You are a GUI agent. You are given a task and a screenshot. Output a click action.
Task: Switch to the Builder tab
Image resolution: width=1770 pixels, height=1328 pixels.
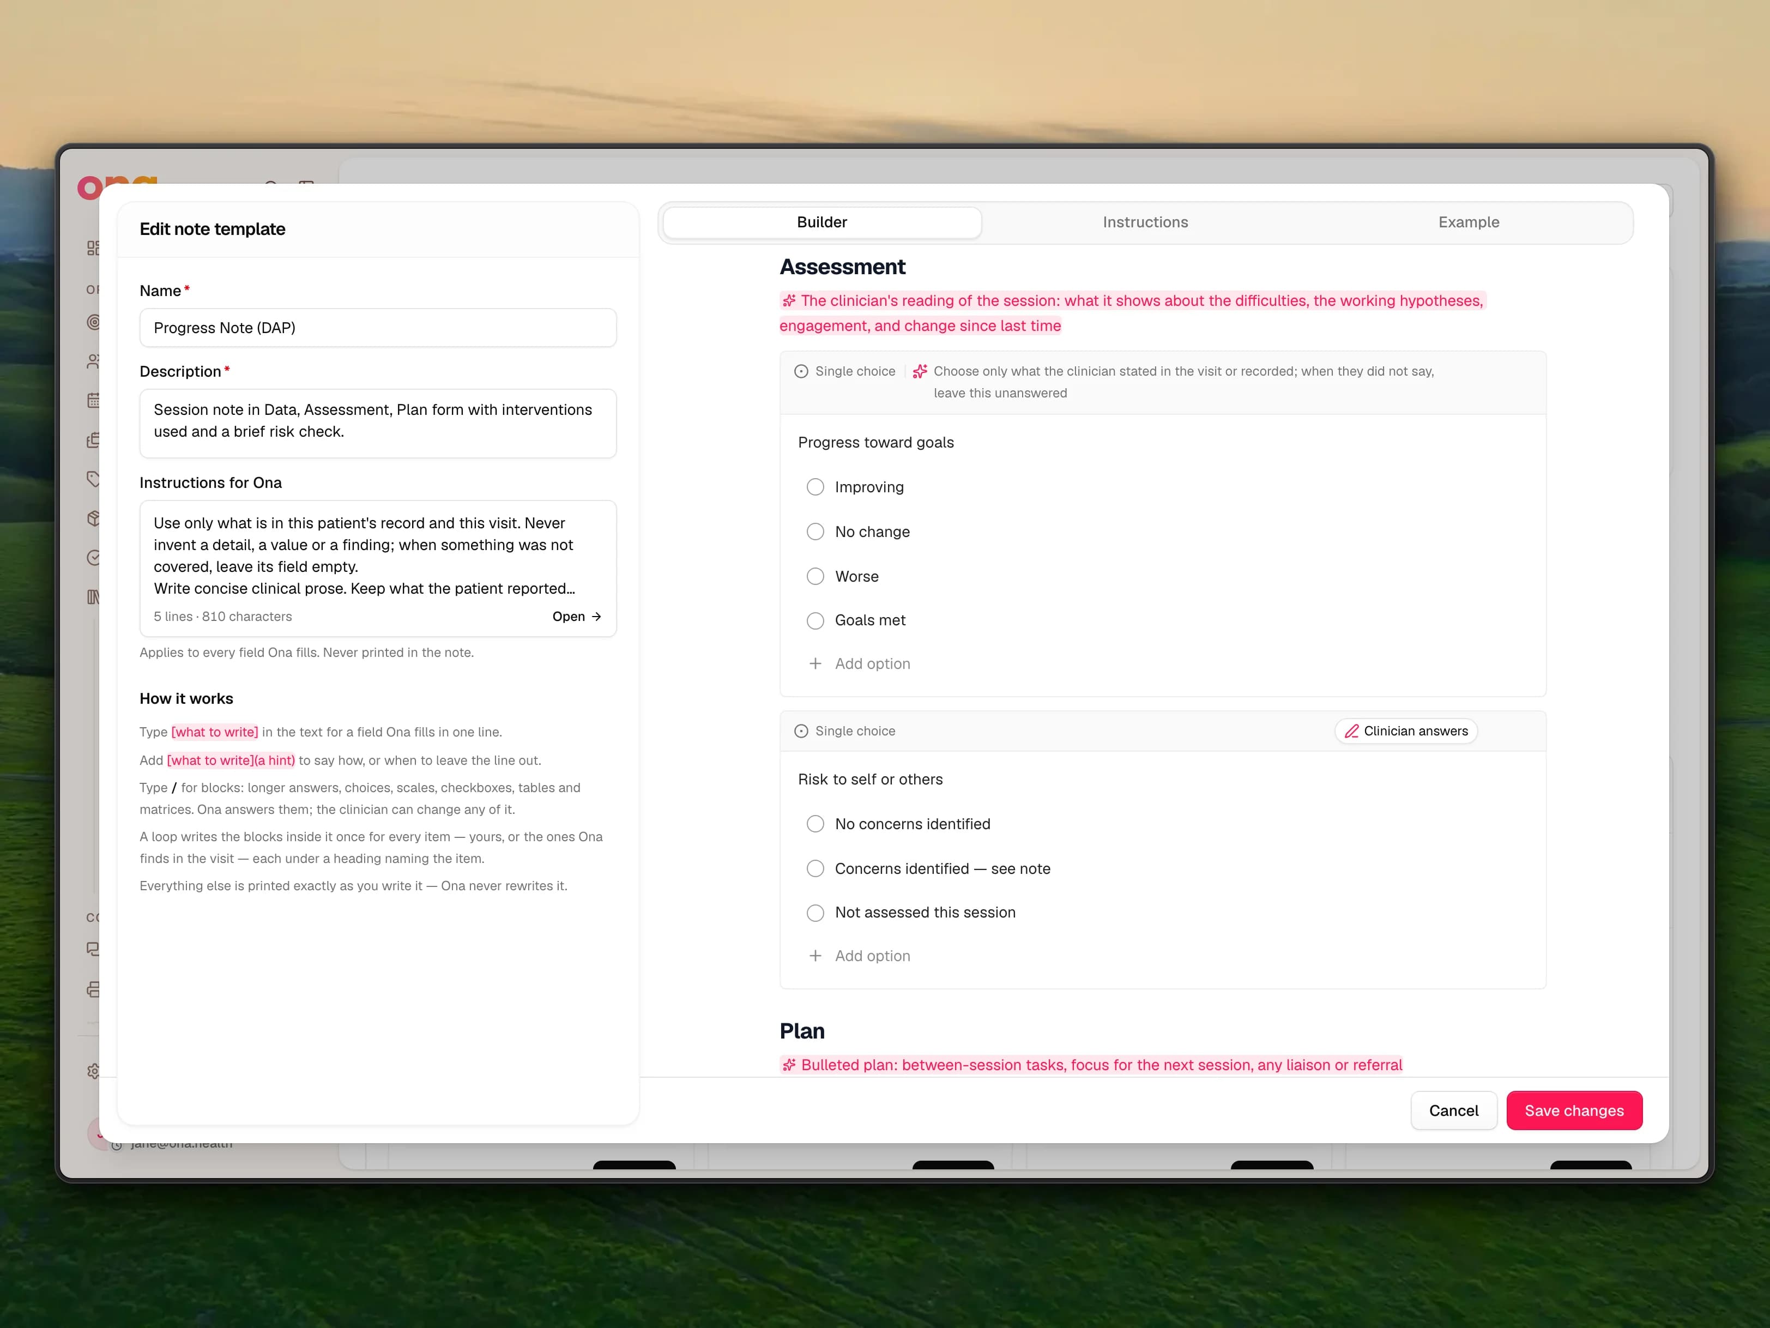[x=822, y=222]
